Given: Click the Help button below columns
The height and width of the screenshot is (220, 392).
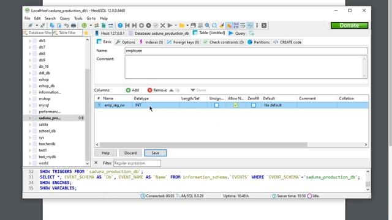Looking at the screenshot, I should [x=105, y=153].
